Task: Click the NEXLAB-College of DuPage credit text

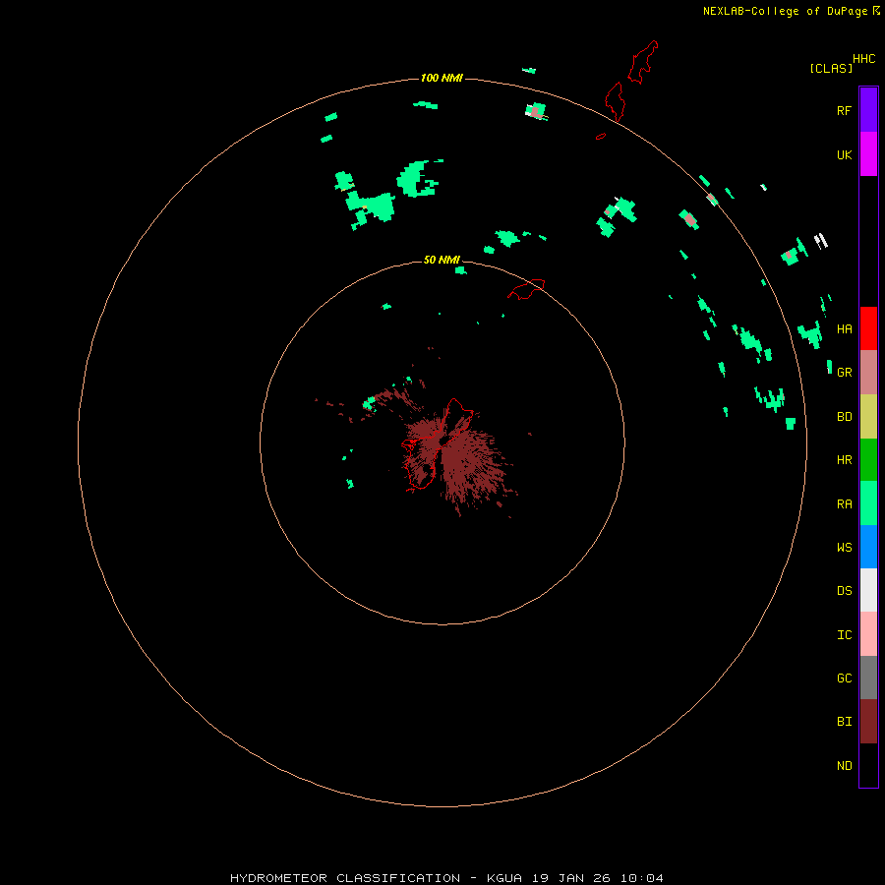Action: click(x=785, y=11)
